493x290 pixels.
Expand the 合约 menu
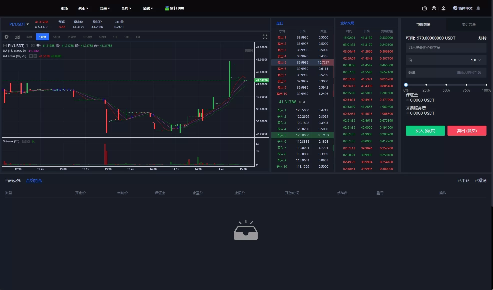coord(126,8)
